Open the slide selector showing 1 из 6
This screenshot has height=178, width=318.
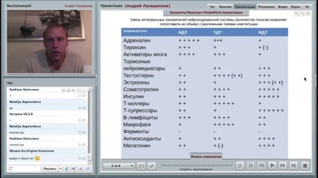click(x=119, y=166)
